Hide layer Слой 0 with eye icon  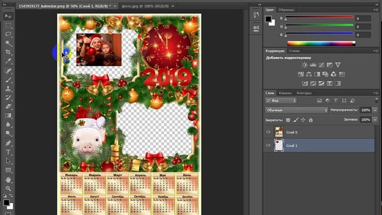[x=268, y=132]
